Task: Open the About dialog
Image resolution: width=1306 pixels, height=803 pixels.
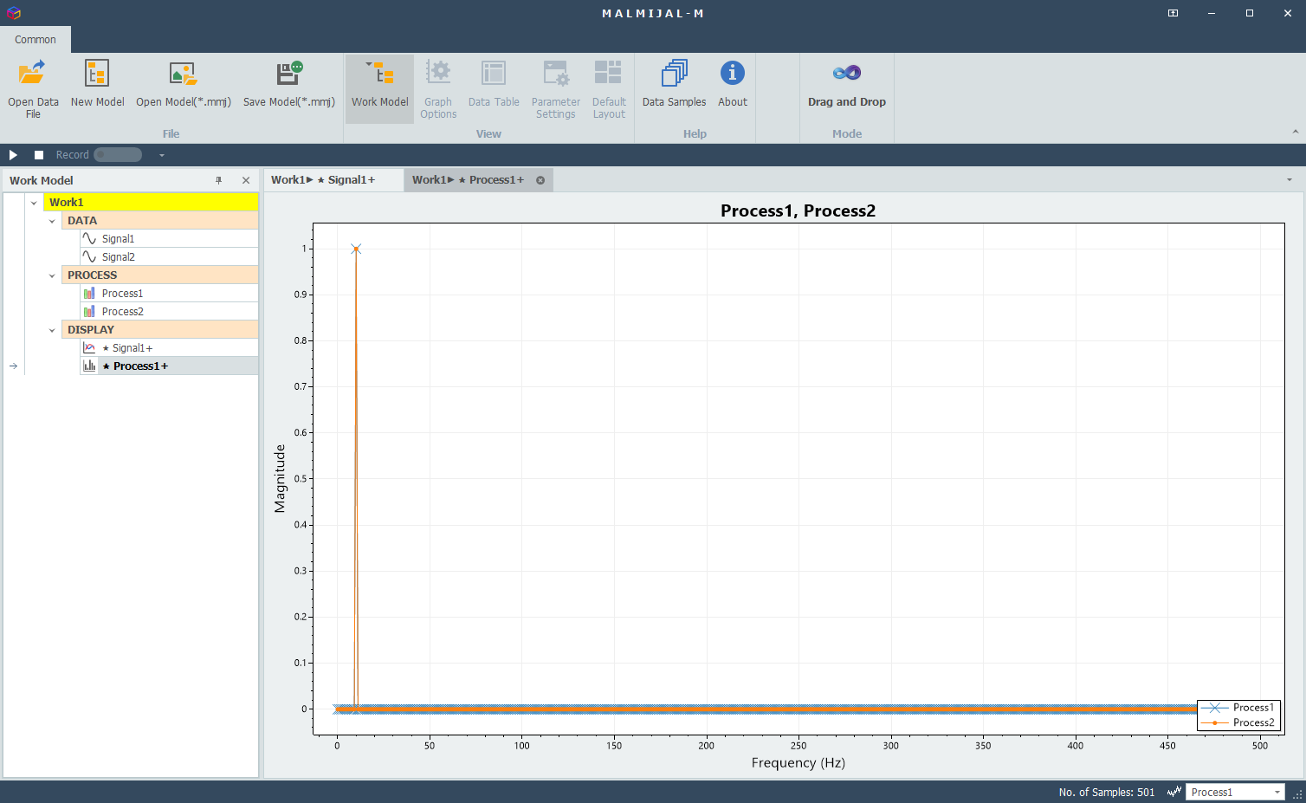Action: click(x=733, y=88)
